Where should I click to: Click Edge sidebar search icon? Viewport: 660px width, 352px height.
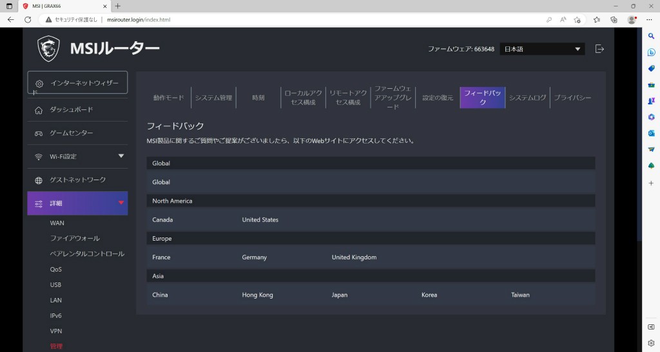(651, 37)
